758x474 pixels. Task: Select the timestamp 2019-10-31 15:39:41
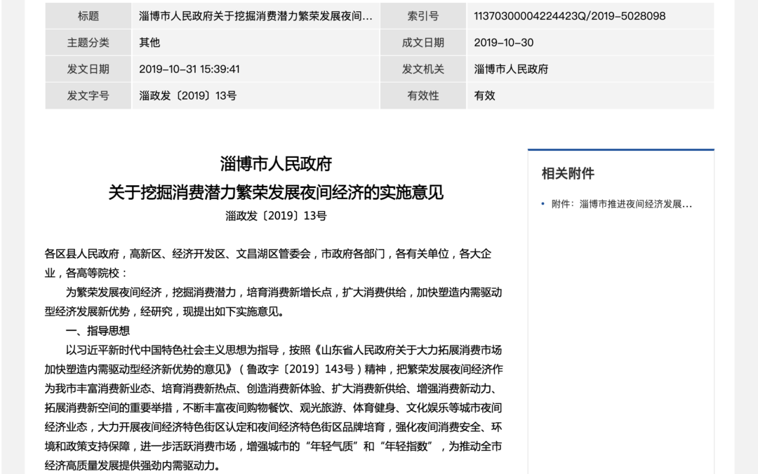pos(189,69)
